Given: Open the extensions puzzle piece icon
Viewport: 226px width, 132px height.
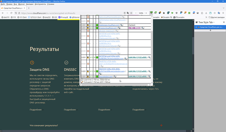Looking at the screenshot, I should tap(202, 13).
